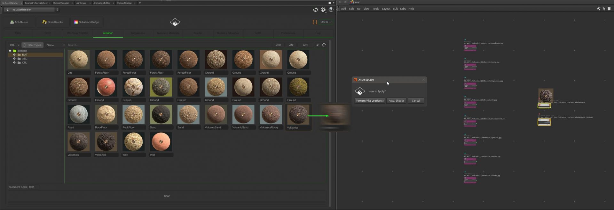
Task: Toggle the VSC filter button
Action: (278, 45)
